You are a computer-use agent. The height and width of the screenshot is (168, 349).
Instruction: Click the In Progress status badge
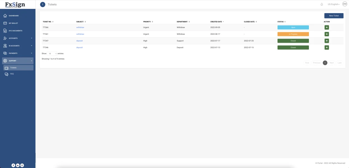click(x=293, y=34)
